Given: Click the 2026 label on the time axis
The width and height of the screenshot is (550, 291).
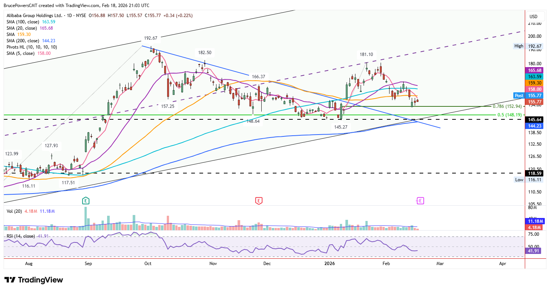Looking at the screenshot, I should click(329, 264).
